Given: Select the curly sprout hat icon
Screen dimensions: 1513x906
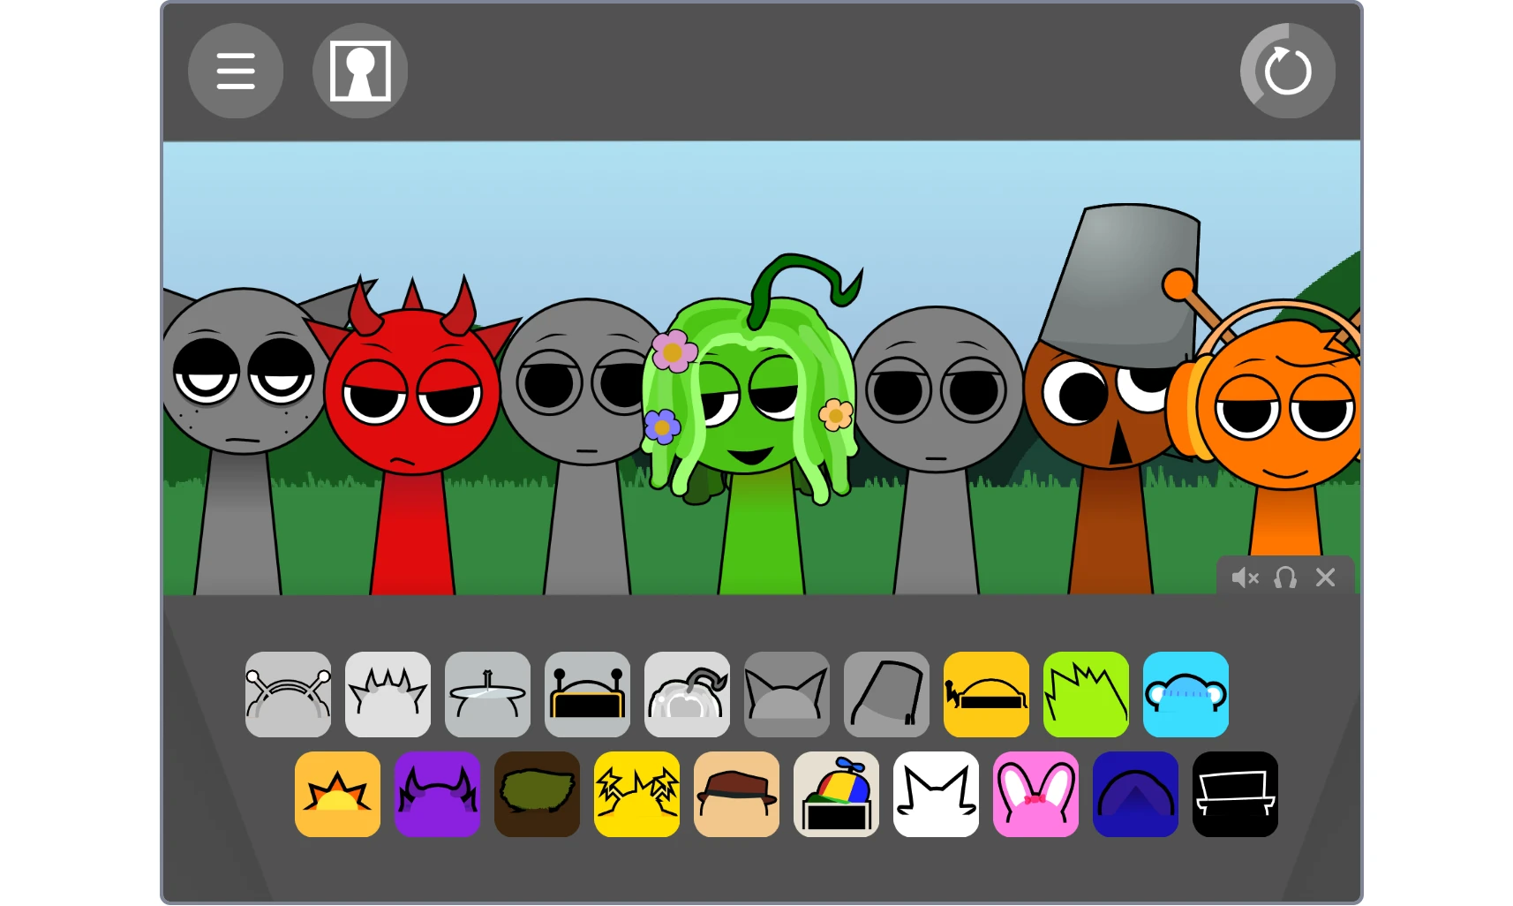Looking at the screenshot, I should (x=687, y=694).
